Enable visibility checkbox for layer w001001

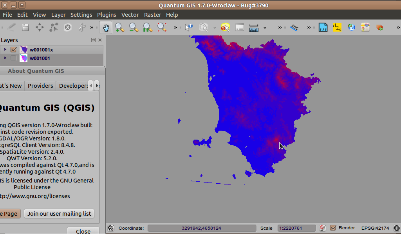[13, 58]
